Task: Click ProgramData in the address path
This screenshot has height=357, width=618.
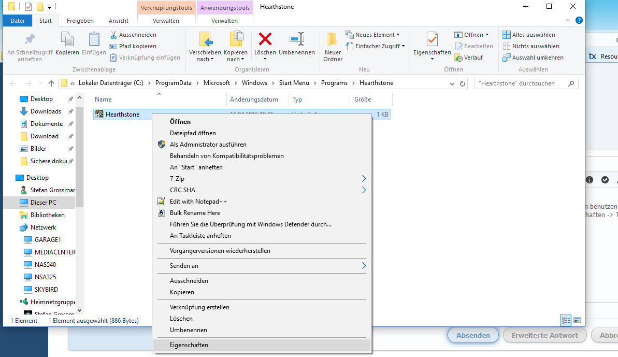Action: (174, 83)
